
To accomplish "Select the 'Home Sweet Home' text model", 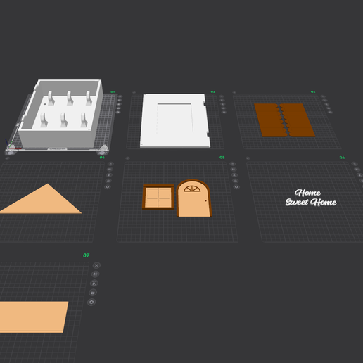I will point(311,198).
